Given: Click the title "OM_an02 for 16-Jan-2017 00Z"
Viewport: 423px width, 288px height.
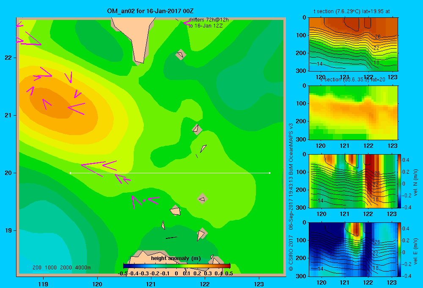Looking at the screenshot, I should point(150,11).
